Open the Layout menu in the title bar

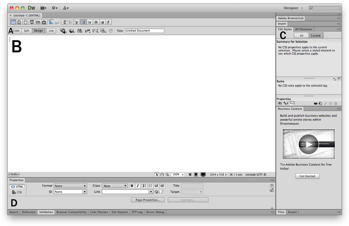point(43,8)
